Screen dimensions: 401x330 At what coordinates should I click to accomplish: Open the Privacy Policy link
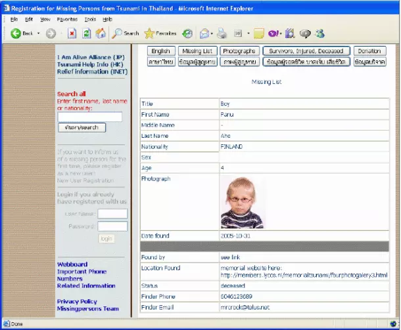click(77, 302)
